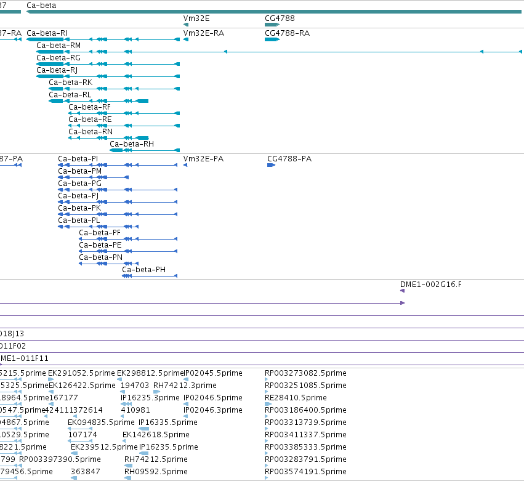Select the long Ca-beta gene bar
Image resolution: width=524 pixels, height=481 pixels.
coord(274,12)
